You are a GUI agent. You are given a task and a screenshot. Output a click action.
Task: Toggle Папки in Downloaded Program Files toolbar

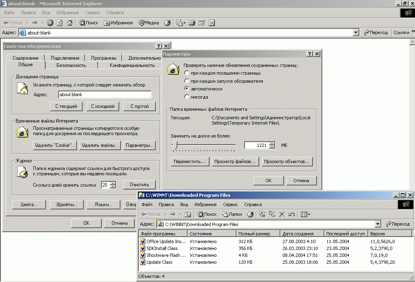coord(232,214)
